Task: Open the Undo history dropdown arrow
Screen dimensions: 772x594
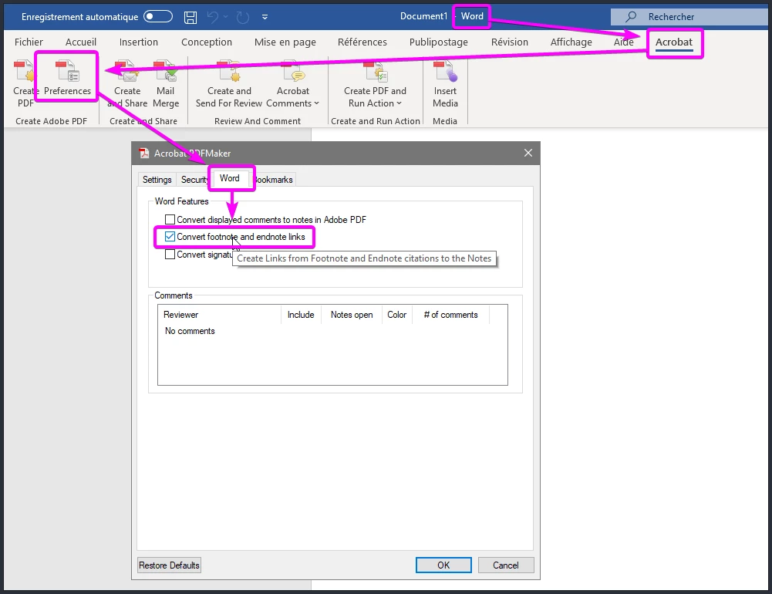Action: 225,17
